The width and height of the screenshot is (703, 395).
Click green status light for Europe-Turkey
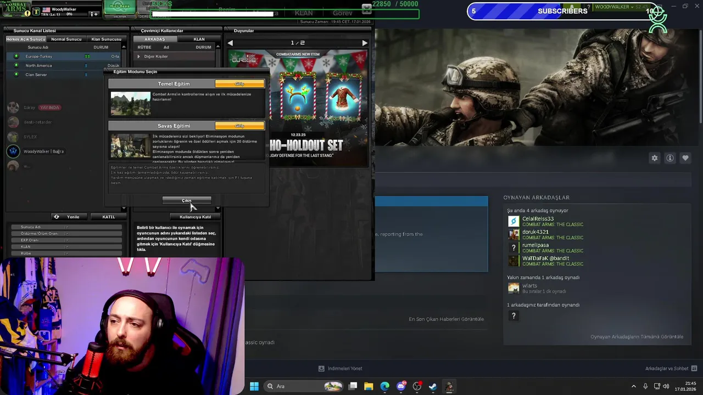(16, 57)
